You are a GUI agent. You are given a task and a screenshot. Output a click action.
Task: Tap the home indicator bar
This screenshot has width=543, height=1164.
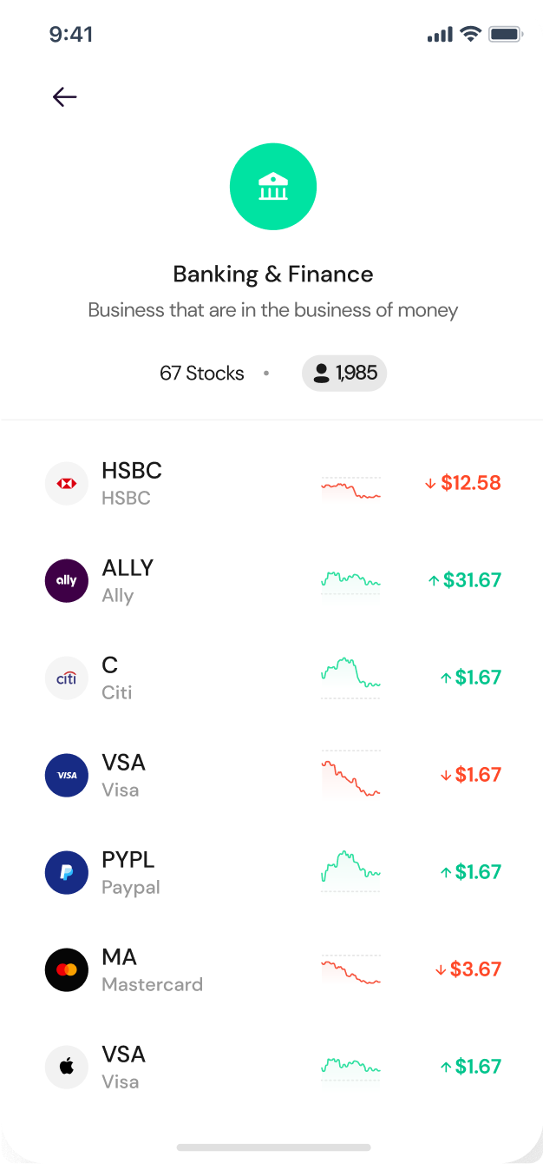(x=273, y=1147)
